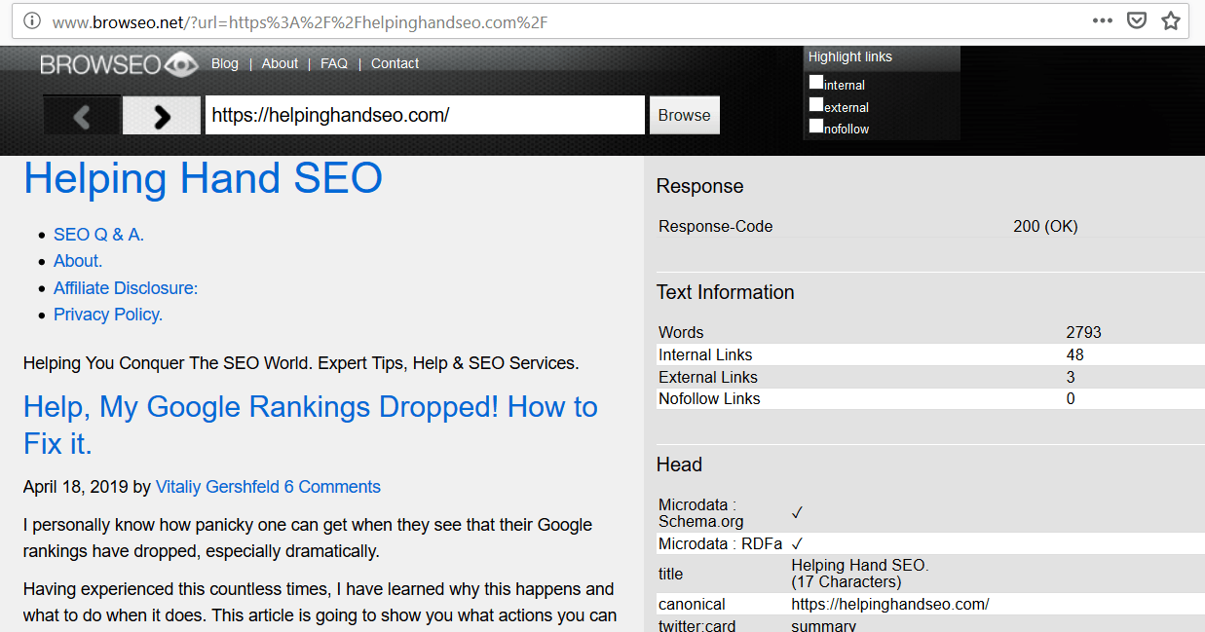This screenshot has height=632, width=1205.
Task: Open the Blog menu item
Action: click(225, 63)
